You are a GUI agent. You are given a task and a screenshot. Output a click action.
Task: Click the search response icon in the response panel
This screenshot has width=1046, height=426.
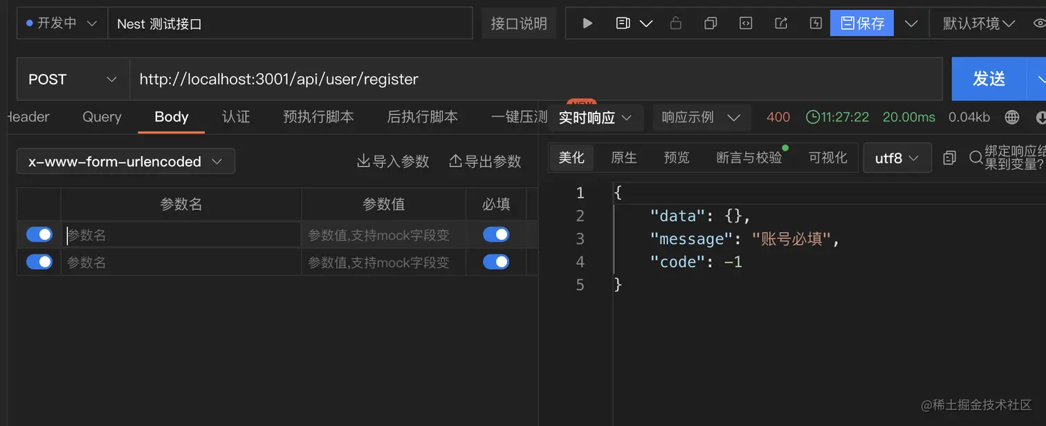pyautogui.click(x=975, y=158)
